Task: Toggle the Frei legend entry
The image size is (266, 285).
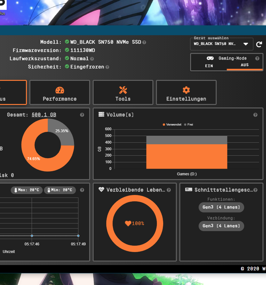Action: 189,125
